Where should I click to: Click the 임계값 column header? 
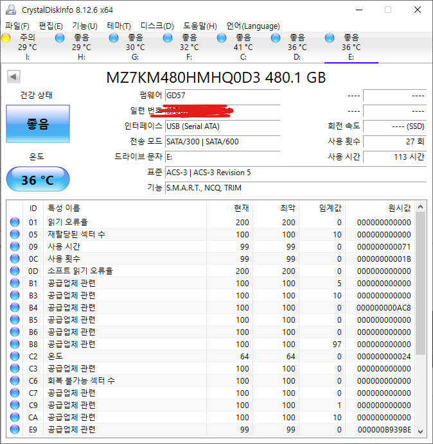(x=322, y=208)
